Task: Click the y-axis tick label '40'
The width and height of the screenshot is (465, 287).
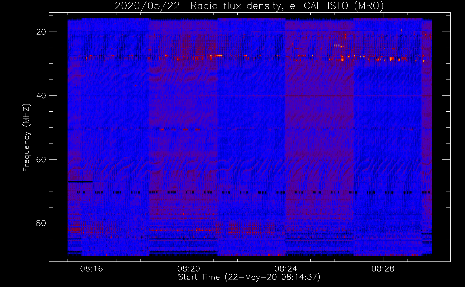Action: [41, 96]
